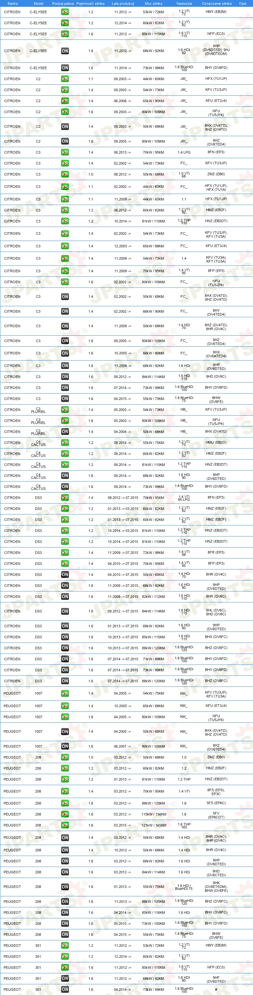Click ON icon in Citroen C3 8HY (DV4TED4) row
Image resolution: width=253 pixels, height=995 pixels.
pyautogui.click(x=65, y=311)
